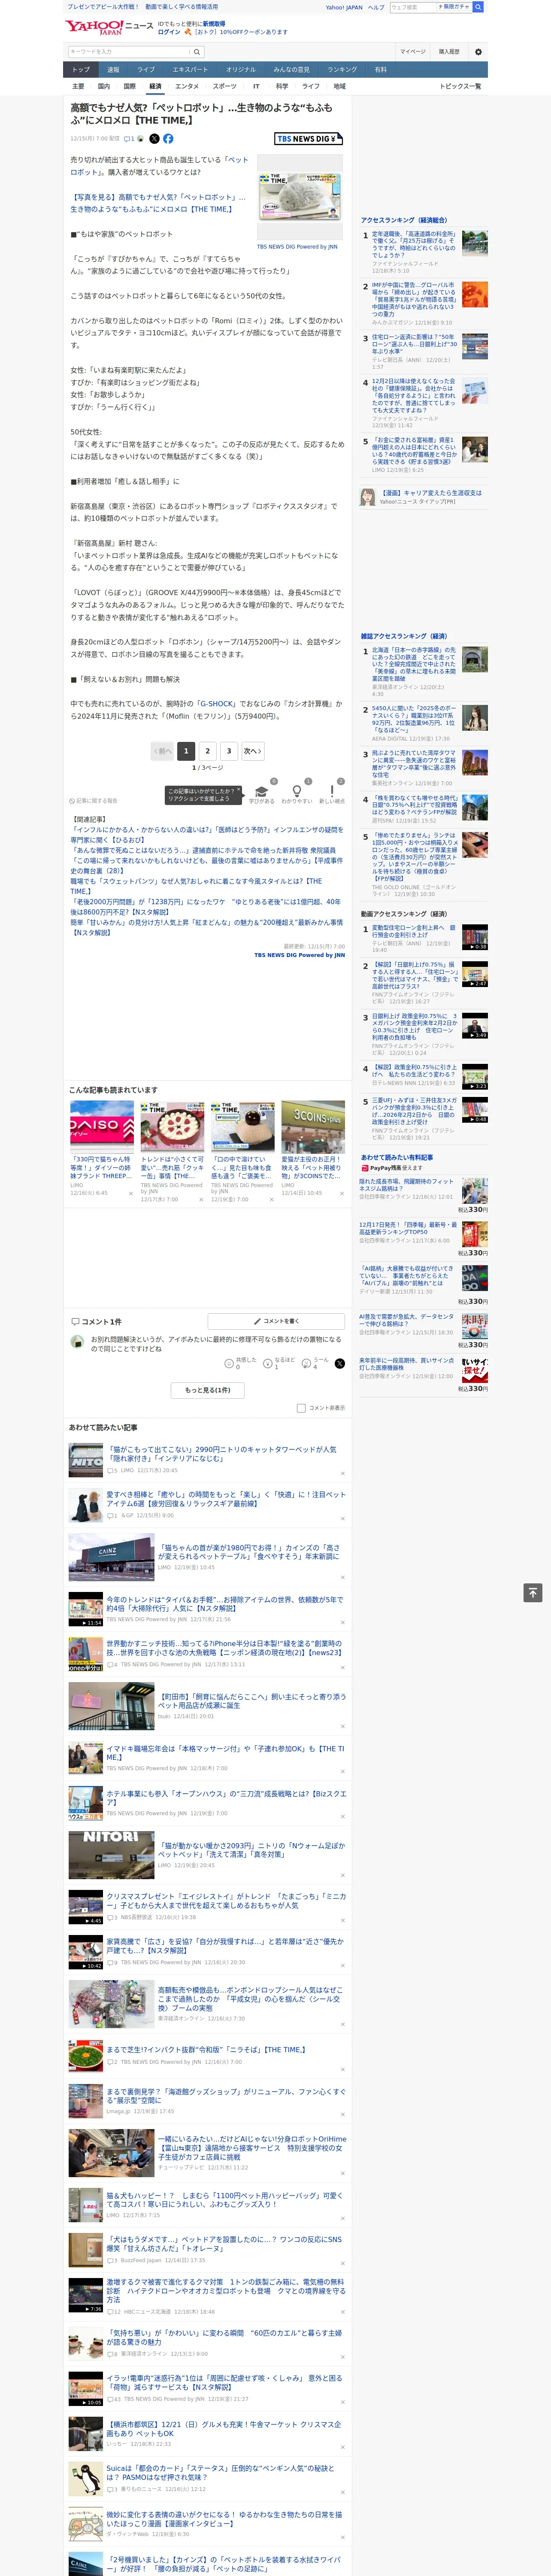This screenshot has height=2576, width=551.
Task: Share the article on Facebook
Action: click(168, 139)
